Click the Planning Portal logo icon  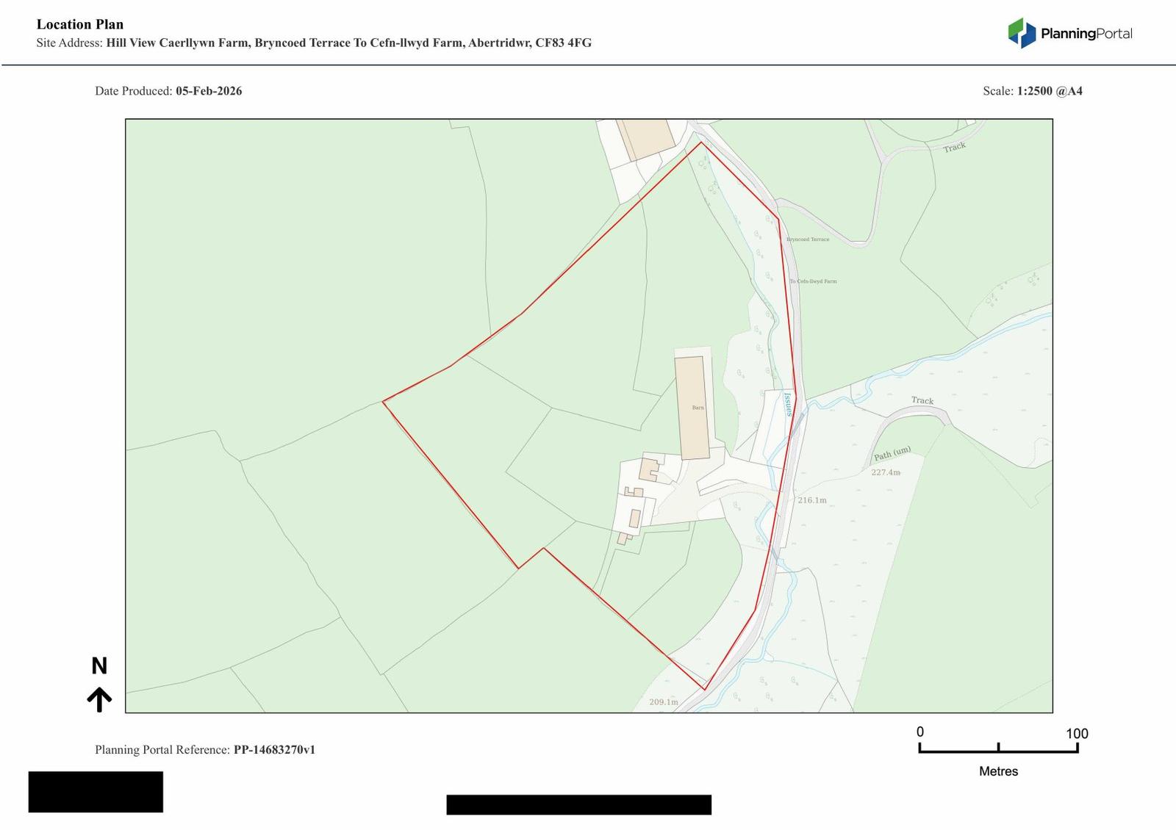click(x=1021, y=33)
